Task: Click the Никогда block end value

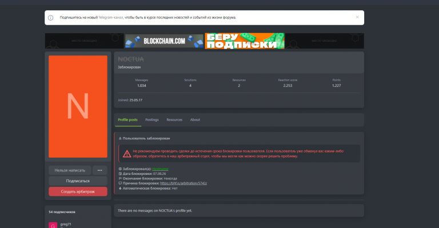Action: tap(170, 178)
